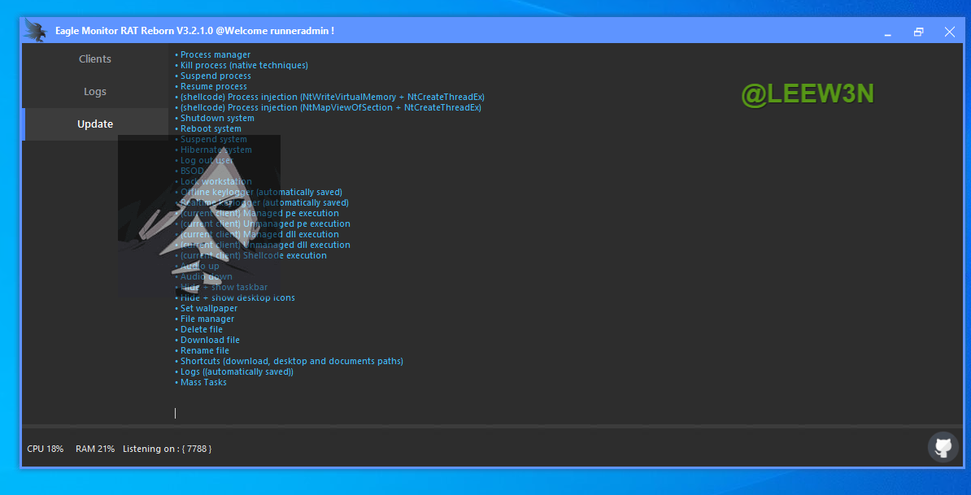The height and width of the screenshot is (495, 971).
Task: Click the 'Set wallpaper' changelog entry
Action: point(209,309)
